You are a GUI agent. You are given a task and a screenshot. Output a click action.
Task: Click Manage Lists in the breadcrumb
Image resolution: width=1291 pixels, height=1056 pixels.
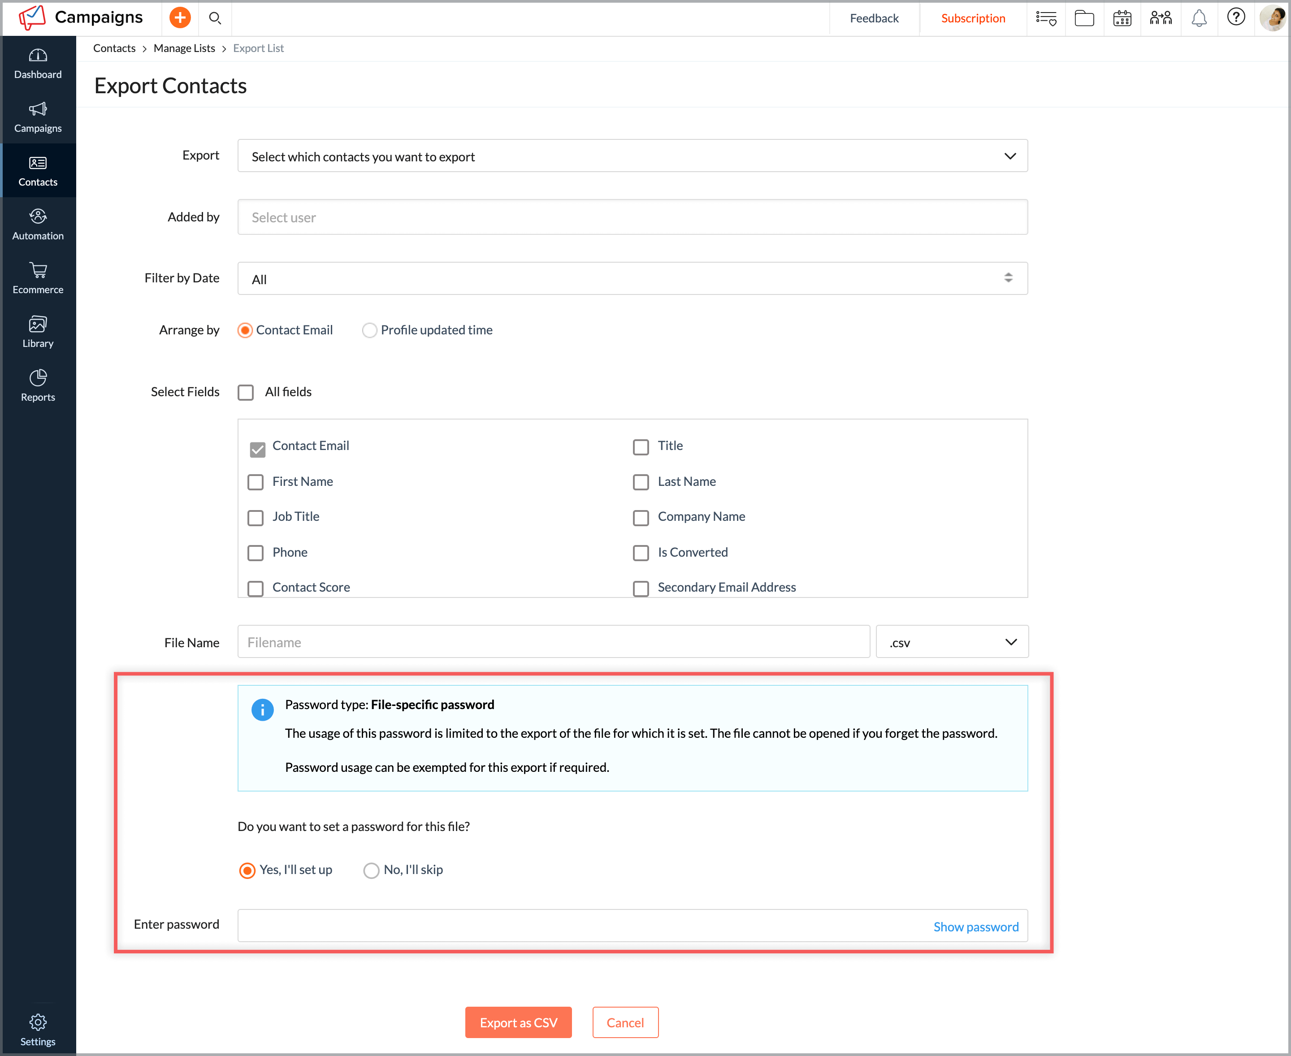click(184, 48)
